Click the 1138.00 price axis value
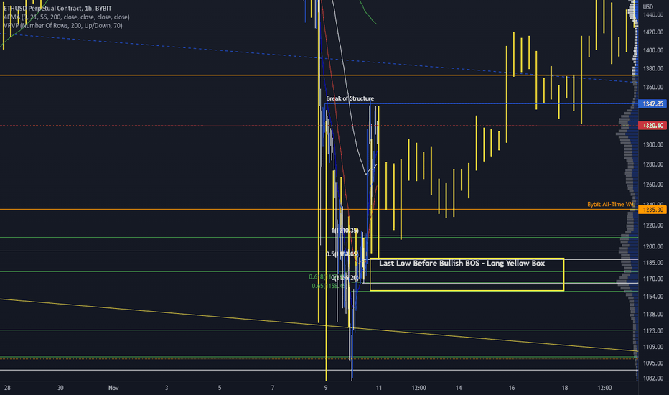The width and height of the screenshot is (669, 395). (652, 314)
